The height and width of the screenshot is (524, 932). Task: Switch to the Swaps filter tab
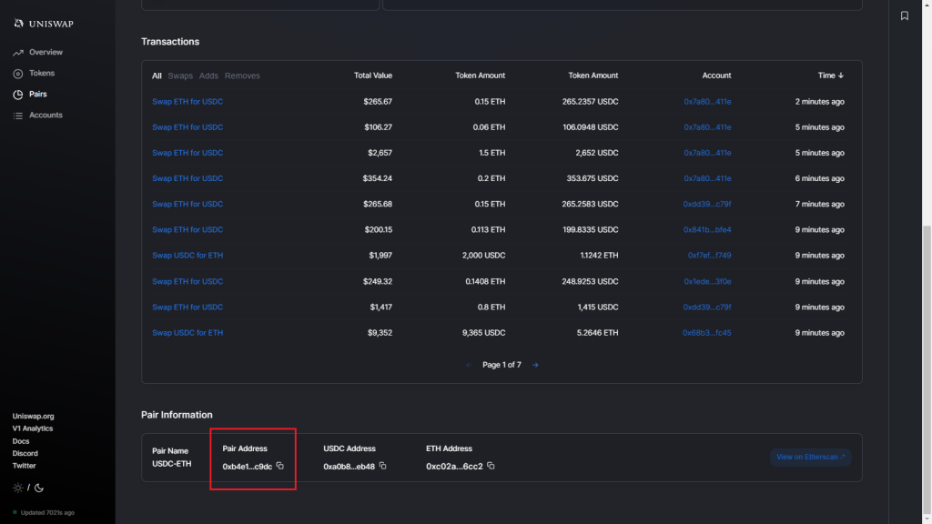point(180,76)
